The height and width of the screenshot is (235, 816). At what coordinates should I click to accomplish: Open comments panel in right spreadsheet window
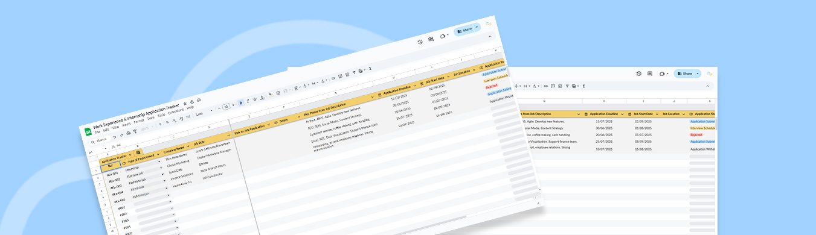(650, 74)
